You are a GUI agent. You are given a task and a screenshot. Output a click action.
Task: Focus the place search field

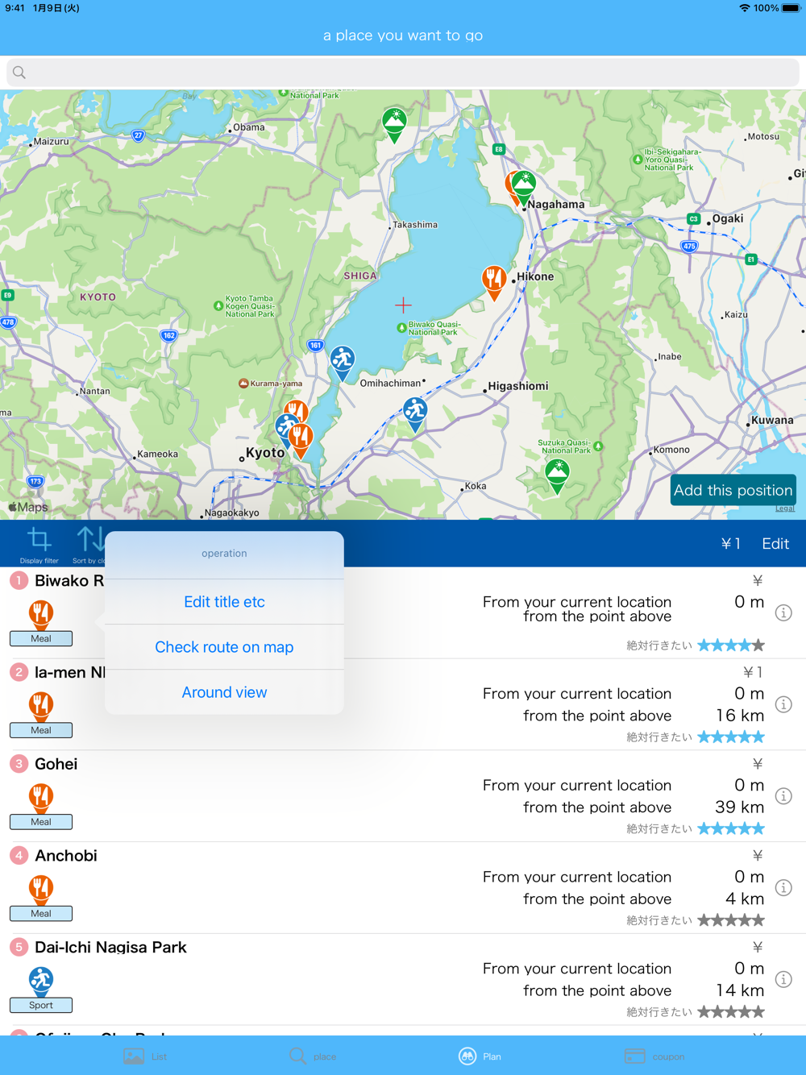[x=403, y=73]
